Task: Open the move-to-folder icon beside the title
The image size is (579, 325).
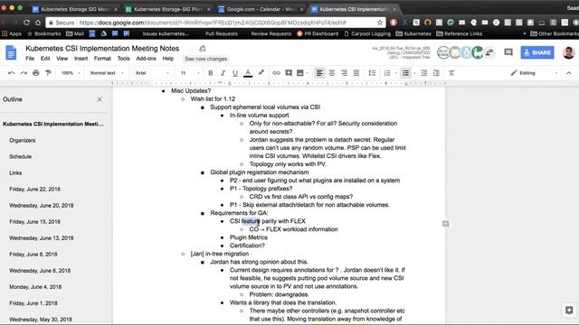Action: [202, 48]
